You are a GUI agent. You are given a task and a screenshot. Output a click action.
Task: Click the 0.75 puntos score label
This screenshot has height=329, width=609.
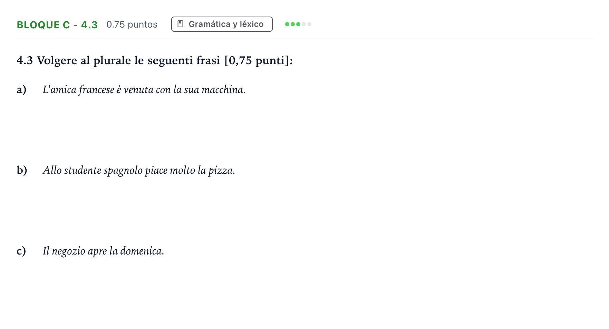132,24
